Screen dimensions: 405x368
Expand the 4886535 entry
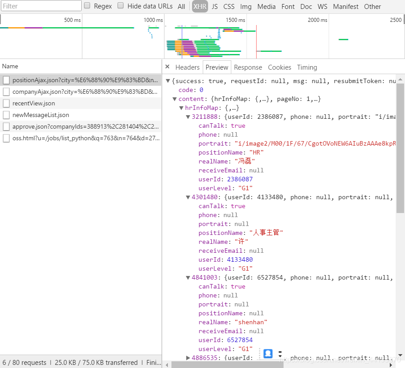(188, 358)
